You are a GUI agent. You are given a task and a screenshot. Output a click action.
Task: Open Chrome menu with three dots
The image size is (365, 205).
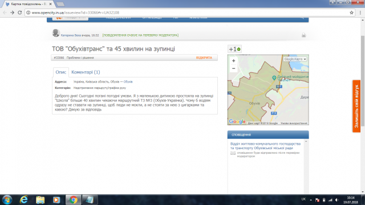[x=360, y=13]
